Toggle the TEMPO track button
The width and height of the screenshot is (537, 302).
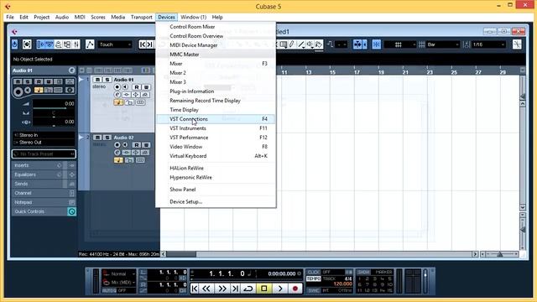(x=313, y=279)
